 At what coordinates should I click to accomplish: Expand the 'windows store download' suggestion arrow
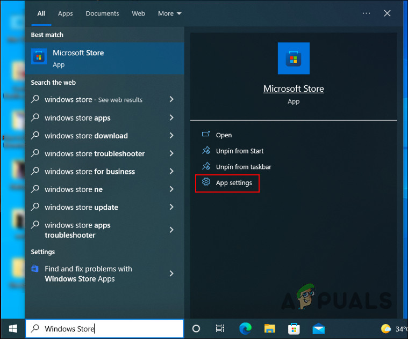point(171,136)
